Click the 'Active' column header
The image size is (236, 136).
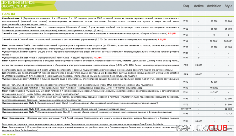[199, 6]
